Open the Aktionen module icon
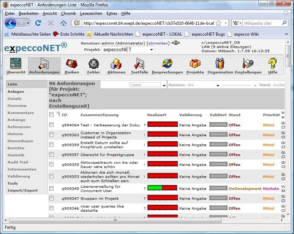 [116, 64]
